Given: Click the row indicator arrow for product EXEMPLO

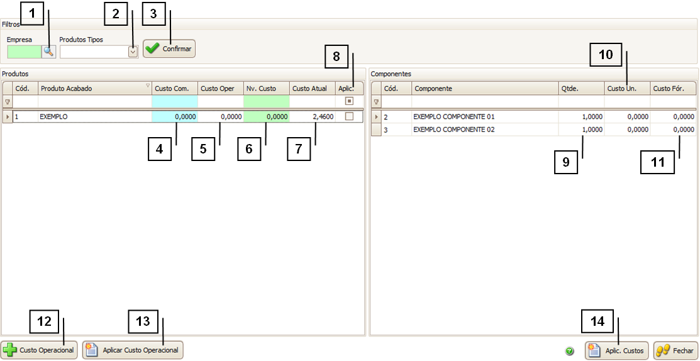Looking at the screenshot, I should [x=8, y=117].
